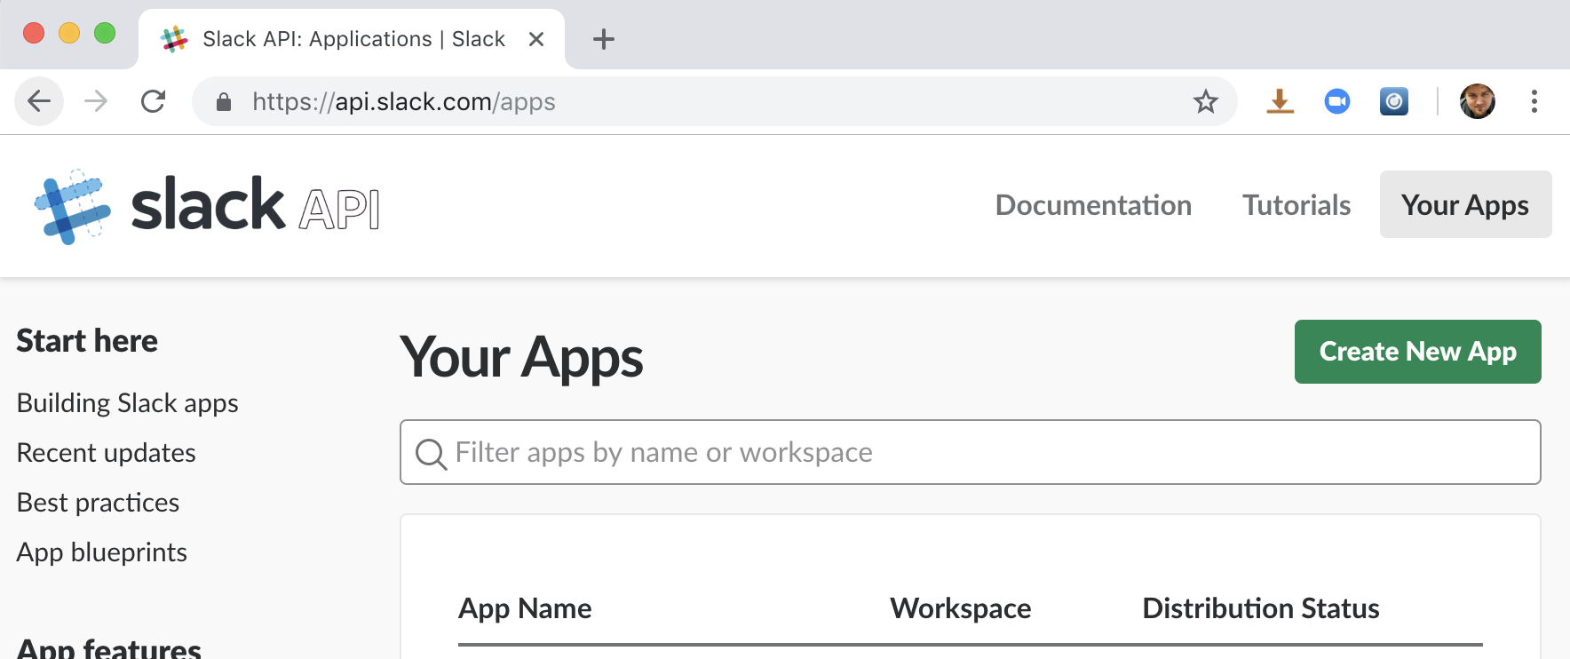The height and width of the screenshot is (659, 1570).
Task: Close the Slack API Applications tab
Action: [536, 39]
